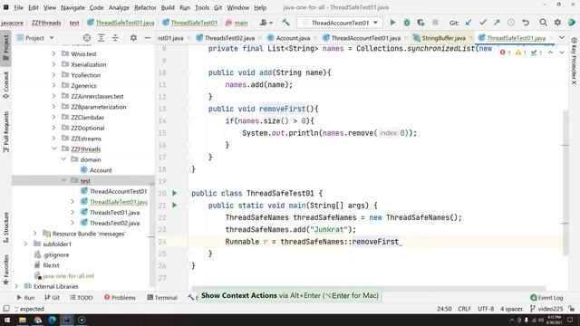Commit changes with Git checkmark icon
The height and width of the screenshot is (326, 580).
click(482, 23)
